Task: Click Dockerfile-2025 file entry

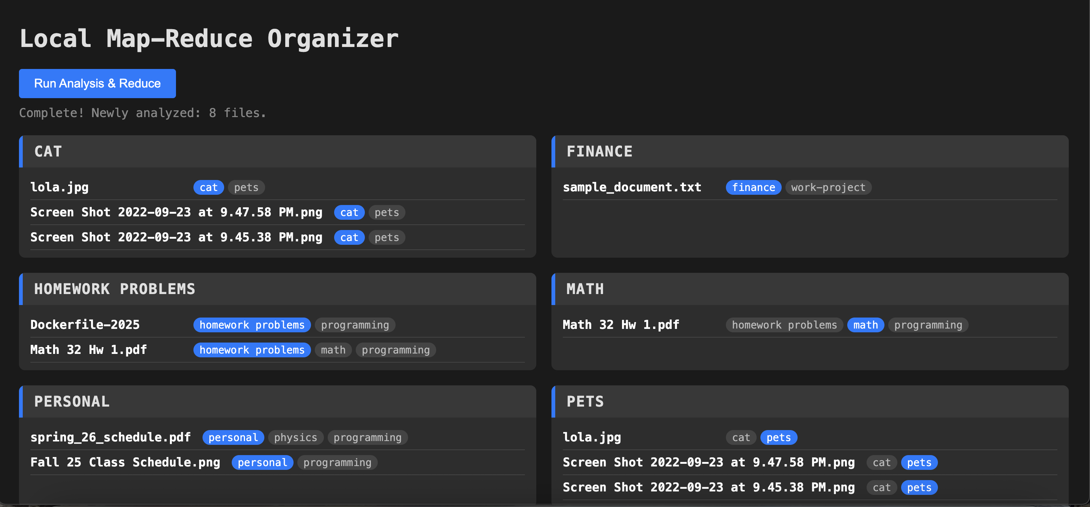Action: coord(85,325)
